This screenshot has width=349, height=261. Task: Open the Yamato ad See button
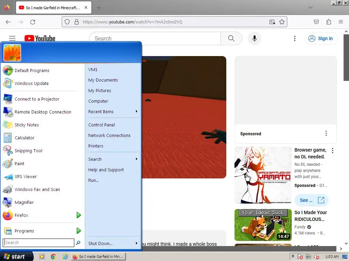[312, 200]
